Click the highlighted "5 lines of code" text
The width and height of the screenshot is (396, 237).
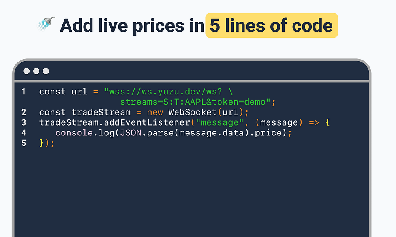272,26
